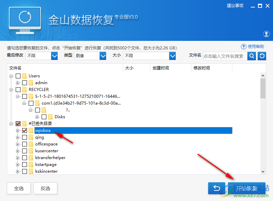Click the kusercenter folder icon
The width and height of the screenshot is (273, 201).
click(x=31, y=151)
